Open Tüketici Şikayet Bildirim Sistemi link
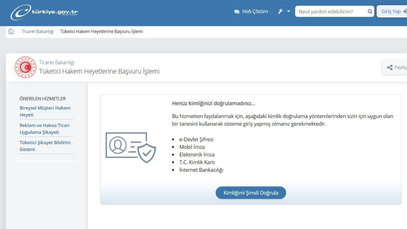 (45, 146)
